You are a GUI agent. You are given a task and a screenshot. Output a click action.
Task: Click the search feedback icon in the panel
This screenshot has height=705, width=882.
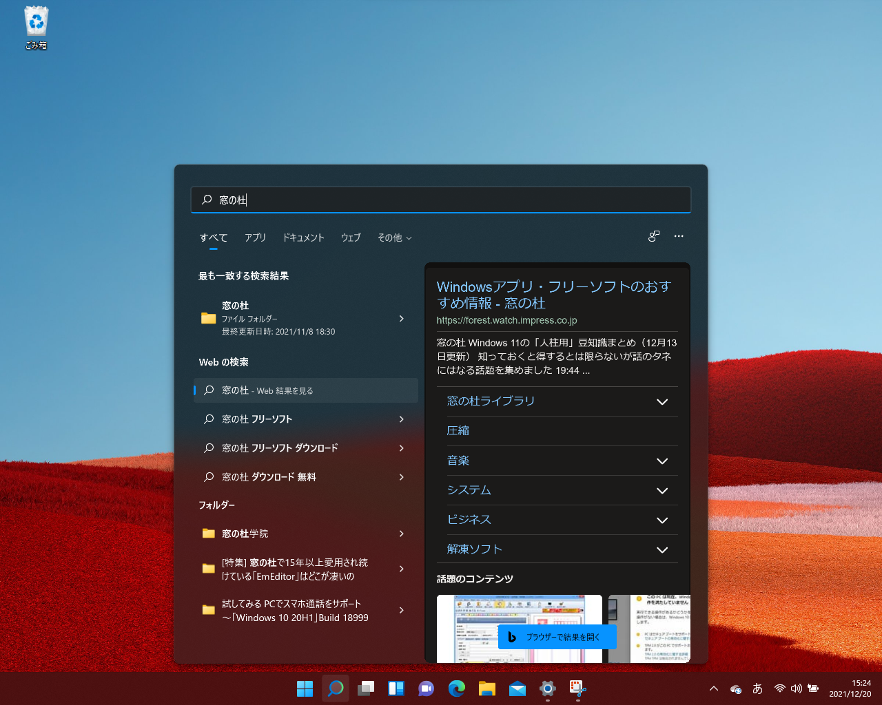point(653,236)
